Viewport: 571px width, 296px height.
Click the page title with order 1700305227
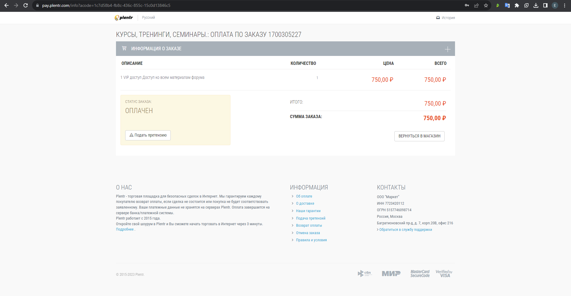(208, 35)
